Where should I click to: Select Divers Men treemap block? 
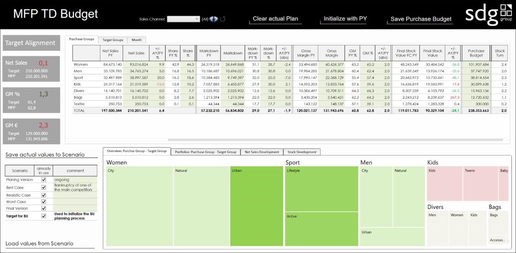437,228
